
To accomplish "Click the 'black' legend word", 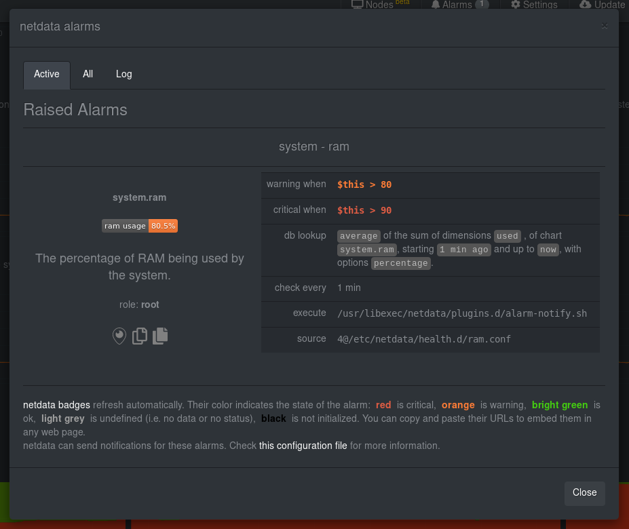I will tap(273, 418).
